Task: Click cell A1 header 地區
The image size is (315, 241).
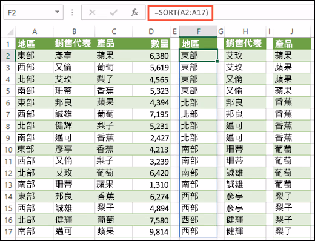Action: click(35, 44)
